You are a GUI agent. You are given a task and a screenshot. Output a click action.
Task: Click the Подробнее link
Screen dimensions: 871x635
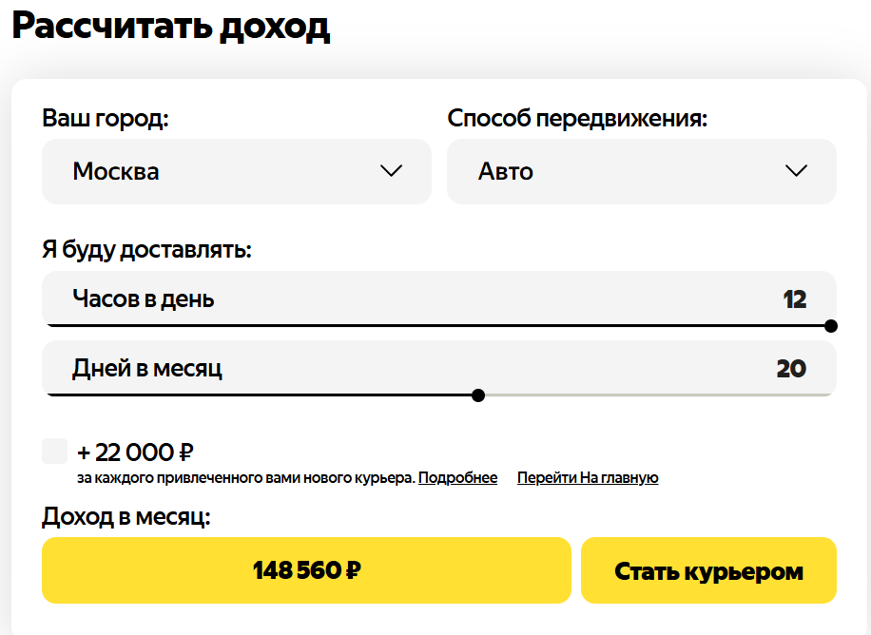(458, 477)
